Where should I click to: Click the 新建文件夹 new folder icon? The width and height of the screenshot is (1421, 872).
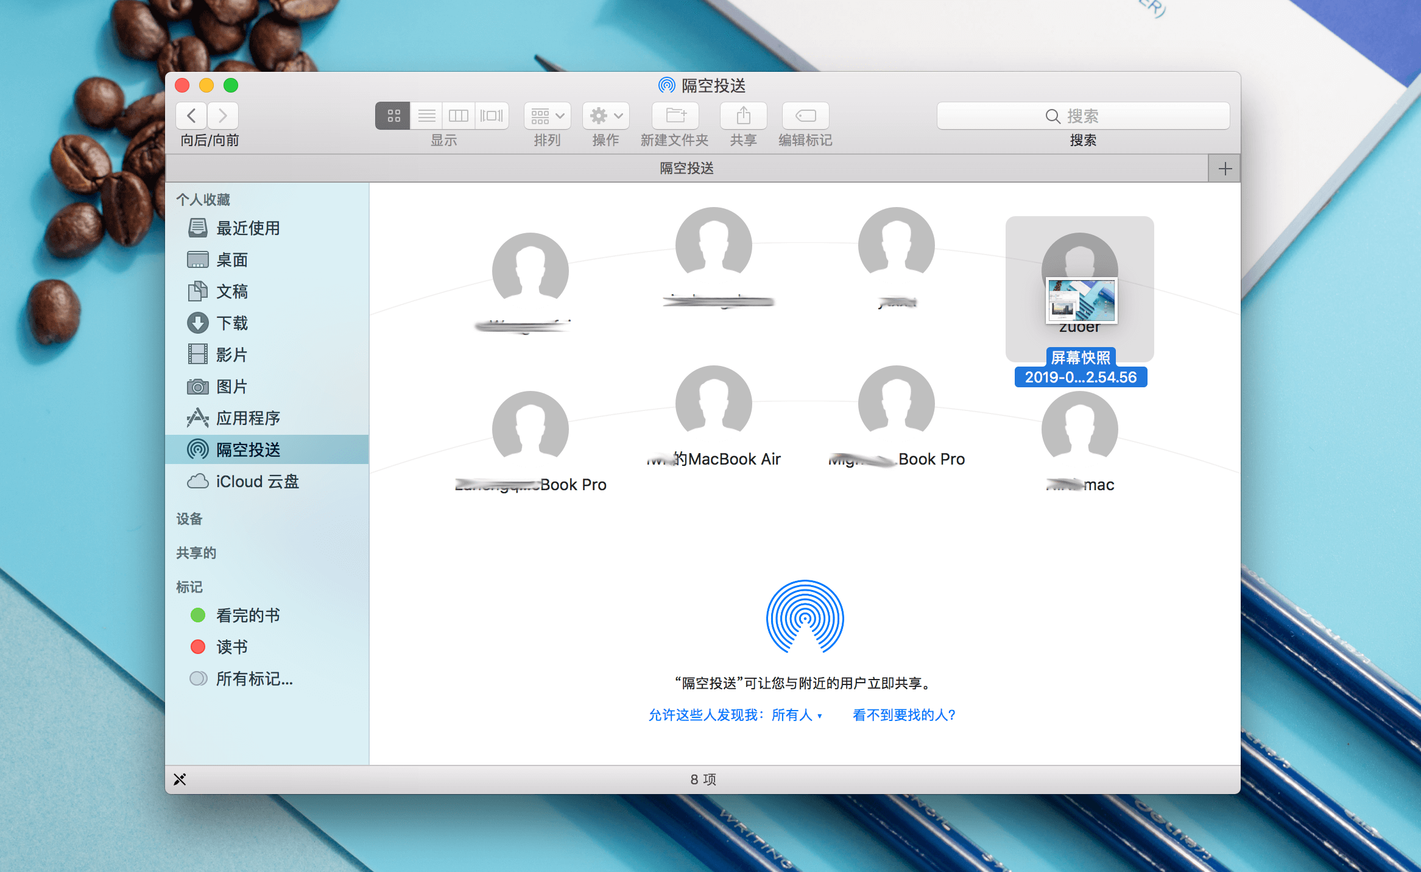tap(675, 116)
